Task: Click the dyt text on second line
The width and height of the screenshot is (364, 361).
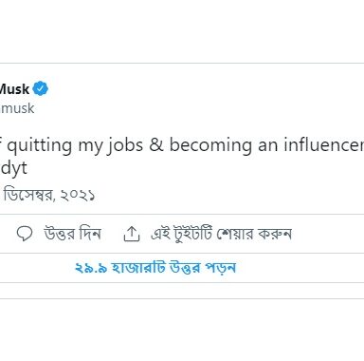Action: 14,168
